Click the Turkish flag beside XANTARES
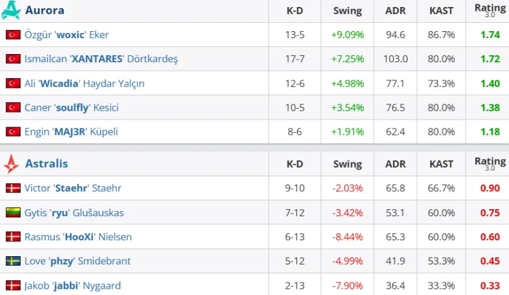The height and width of the screenshot is (295, 509). pos(13,59)
